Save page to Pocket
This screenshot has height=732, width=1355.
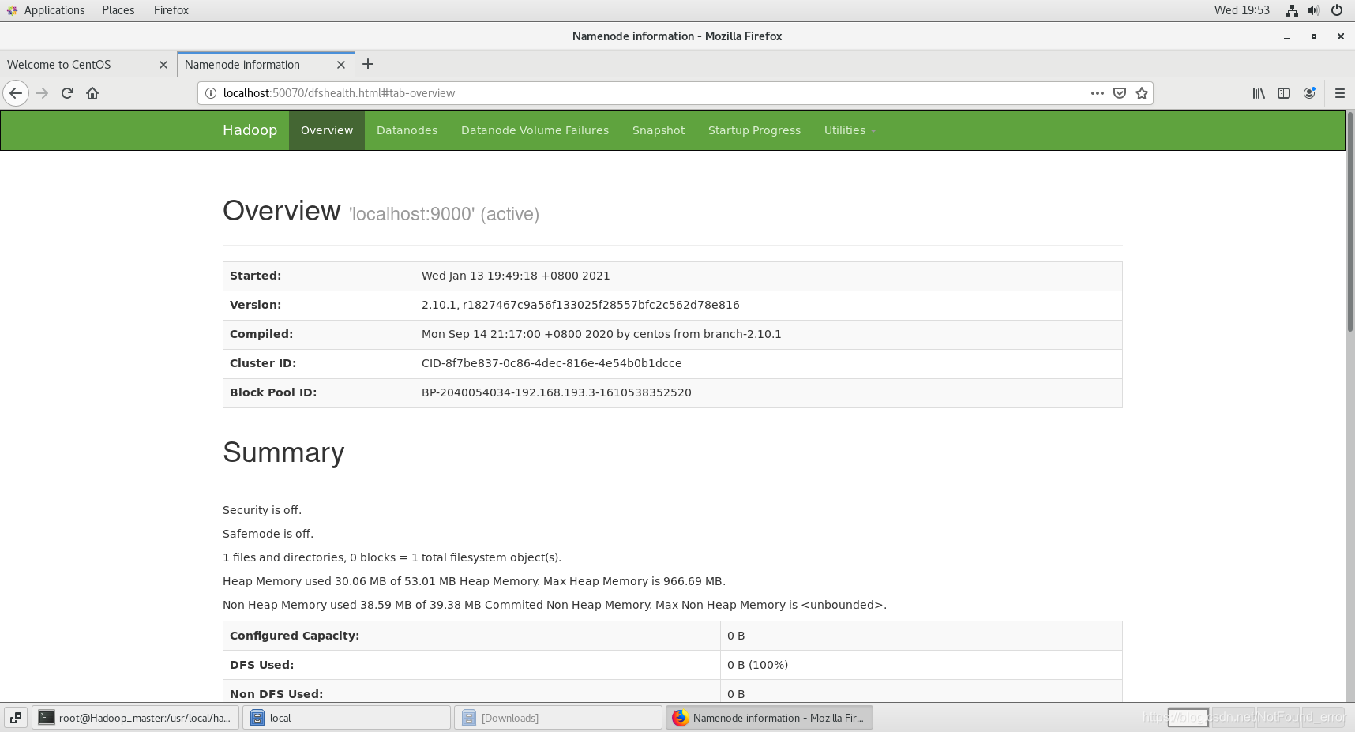pyautogui.click(x=1120, y=93)
